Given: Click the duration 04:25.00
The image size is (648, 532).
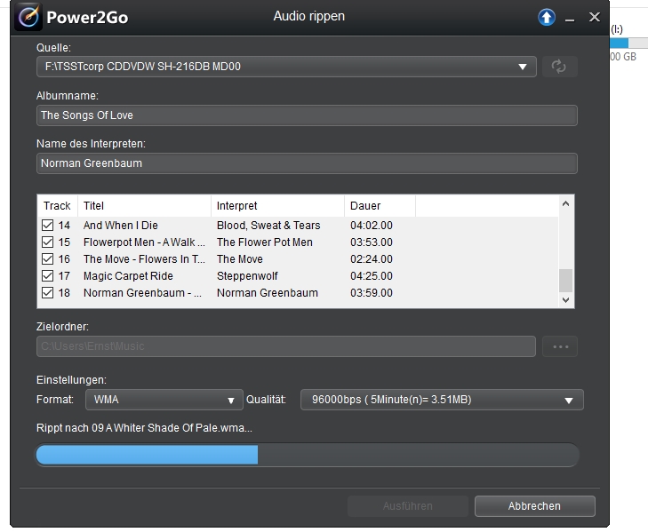Looking at the screenshot, I should tap(372, 276).
